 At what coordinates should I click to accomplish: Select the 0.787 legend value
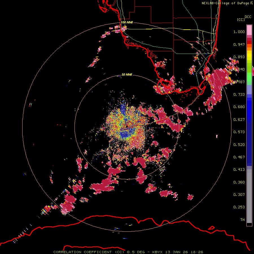[x=239, y=82]
